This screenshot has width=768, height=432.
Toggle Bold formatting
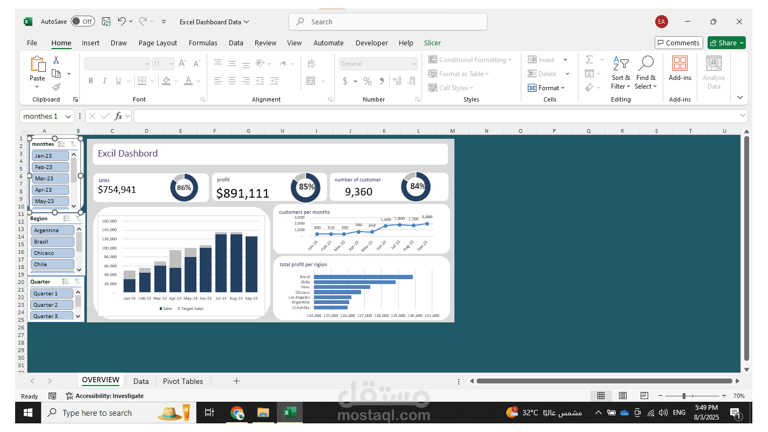[x=91, y=81]
